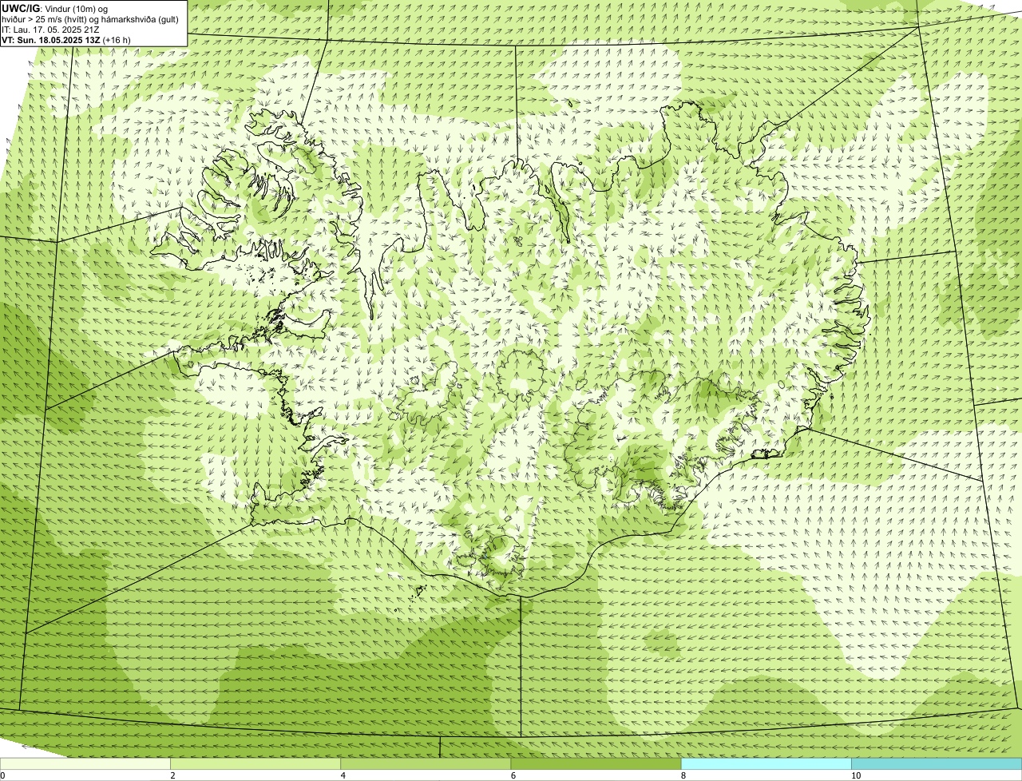Click the 'IT: Lau. 17. 05. 2025 21Z' line
This screenshot has width=1022, height=781.
tap(51, 30)
